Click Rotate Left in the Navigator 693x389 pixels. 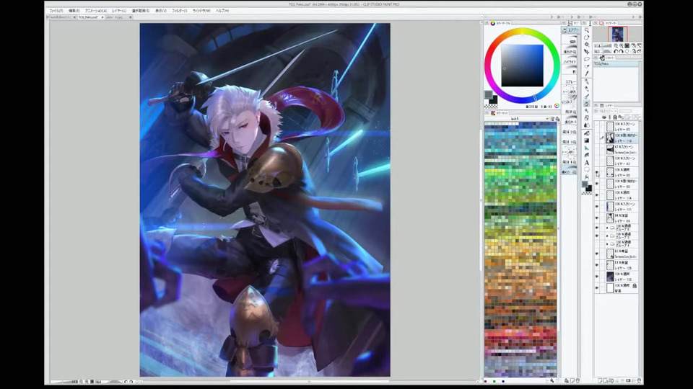tap(616, 52)
